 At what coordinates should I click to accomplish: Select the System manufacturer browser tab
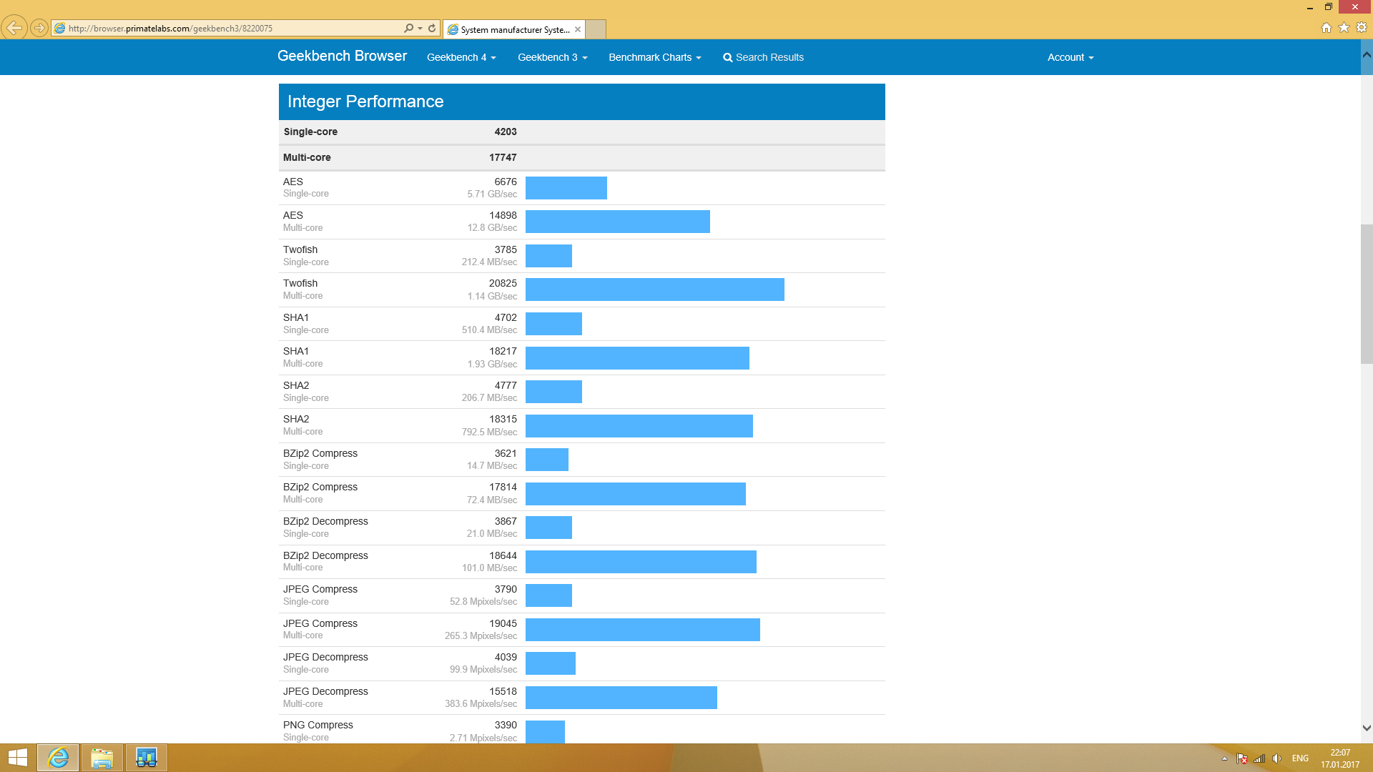(x=513, y=29)
